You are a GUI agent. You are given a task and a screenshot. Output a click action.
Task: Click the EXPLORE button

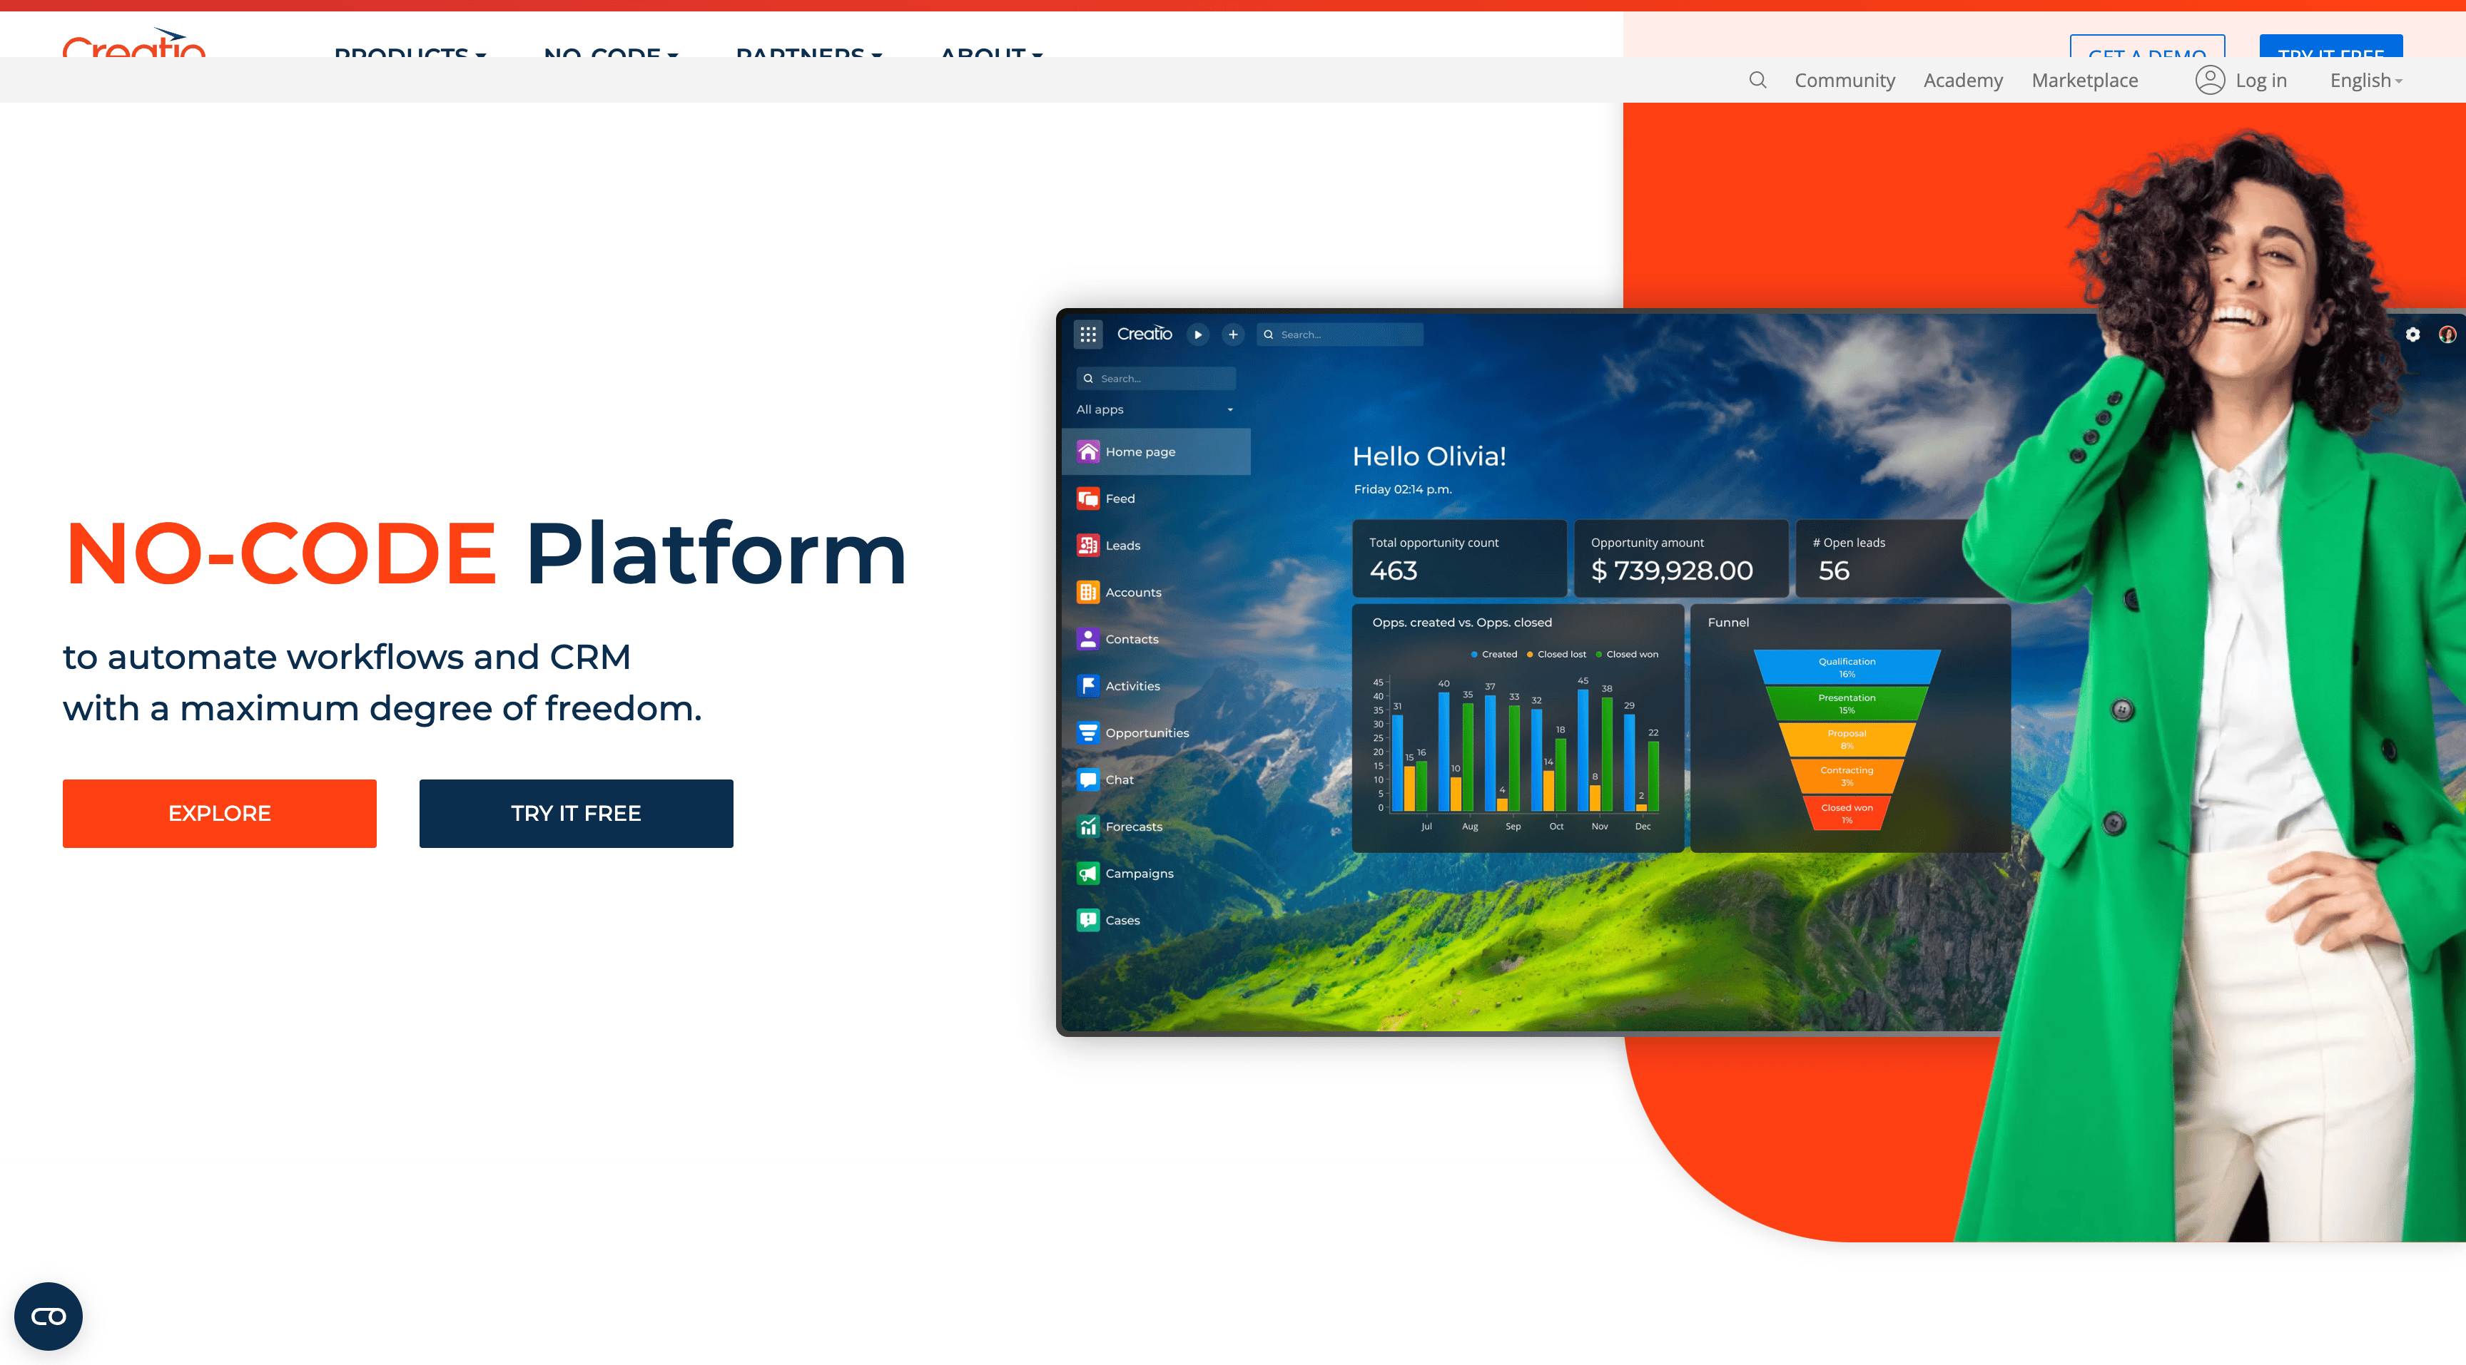[x=219, y=813]
